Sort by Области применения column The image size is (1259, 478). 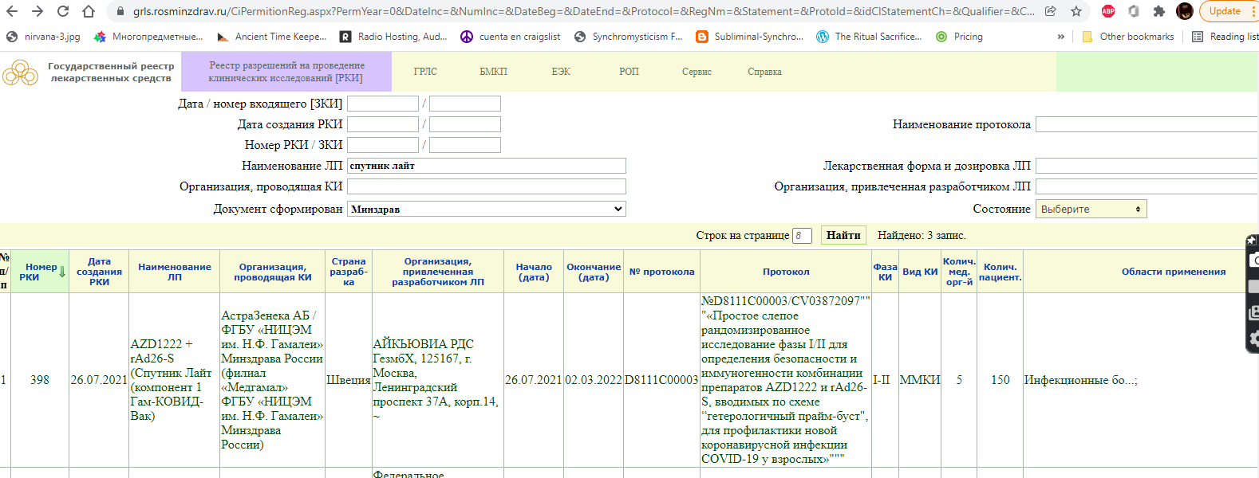click(x=1174, y=272)
